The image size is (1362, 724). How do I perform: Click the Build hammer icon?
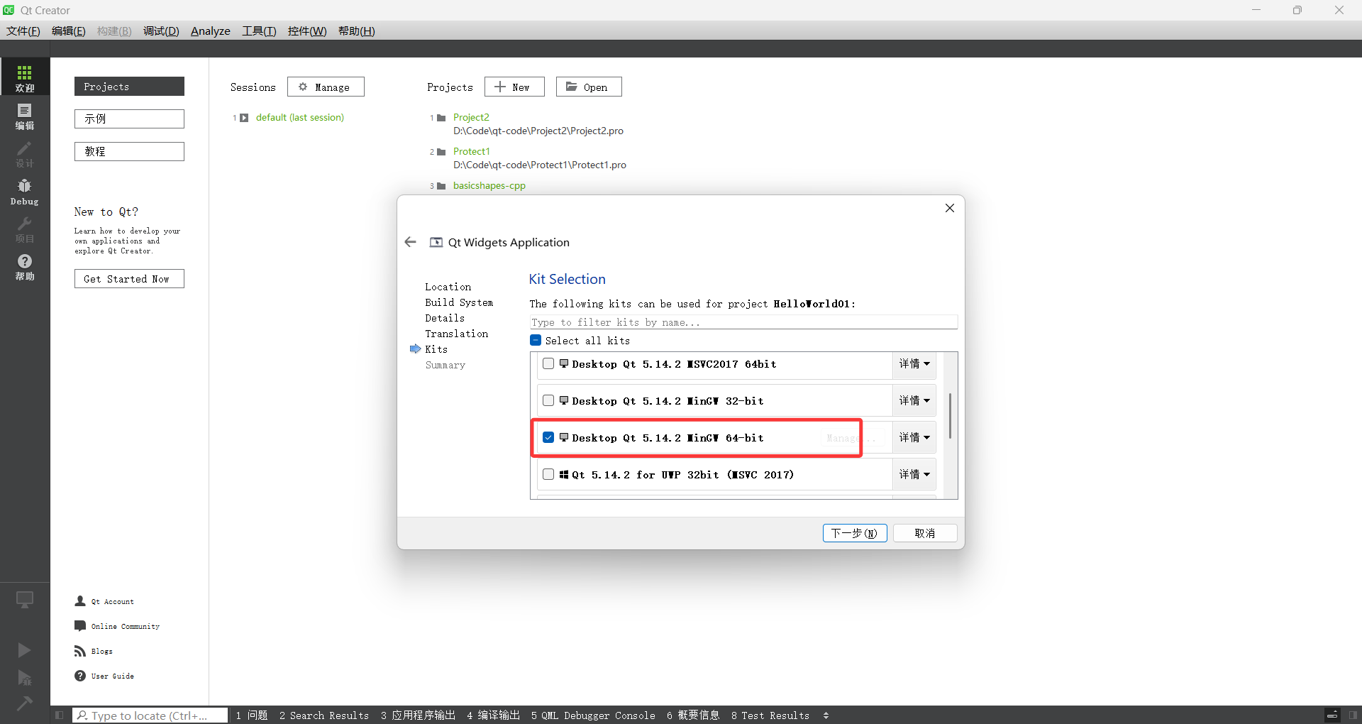tap(24, 703)
